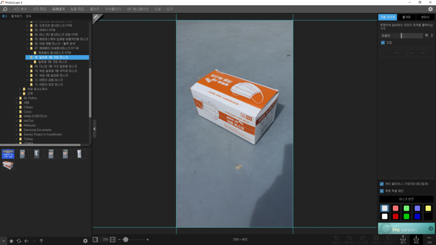This screenshot has height=245, width=436.
Task: Open the Photo Viewer (사진 뷰어) tab
Action: click(20, 9)
